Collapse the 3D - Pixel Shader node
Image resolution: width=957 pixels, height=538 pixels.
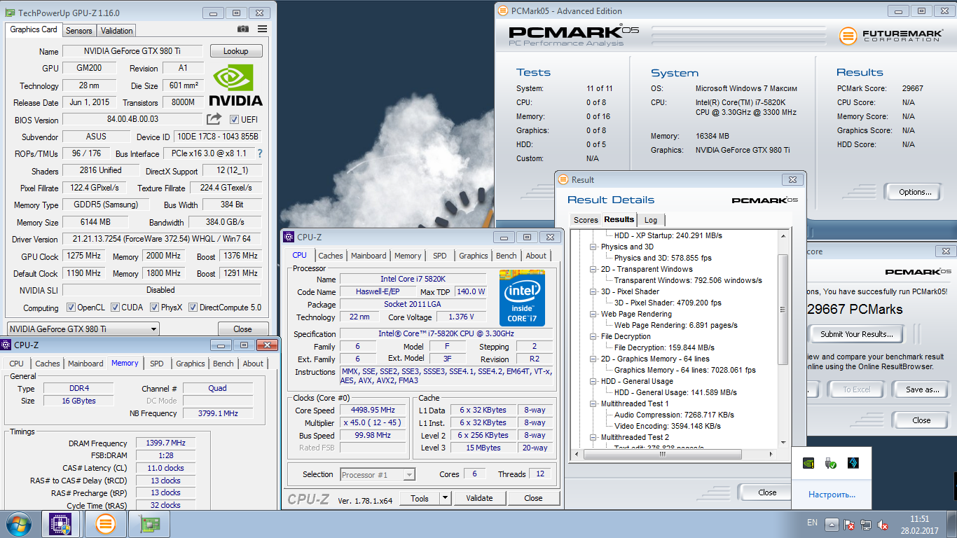(x=593, y=291)
